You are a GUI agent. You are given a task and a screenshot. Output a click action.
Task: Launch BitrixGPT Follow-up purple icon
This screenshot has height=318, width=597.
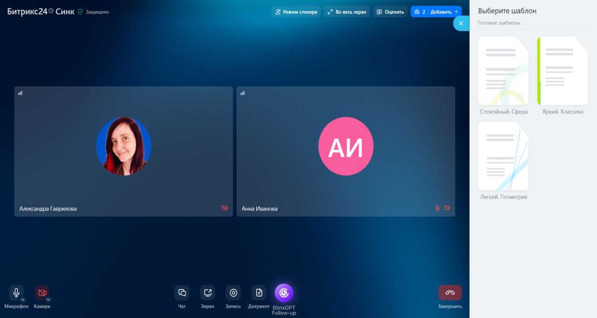(x=284, y=293)
